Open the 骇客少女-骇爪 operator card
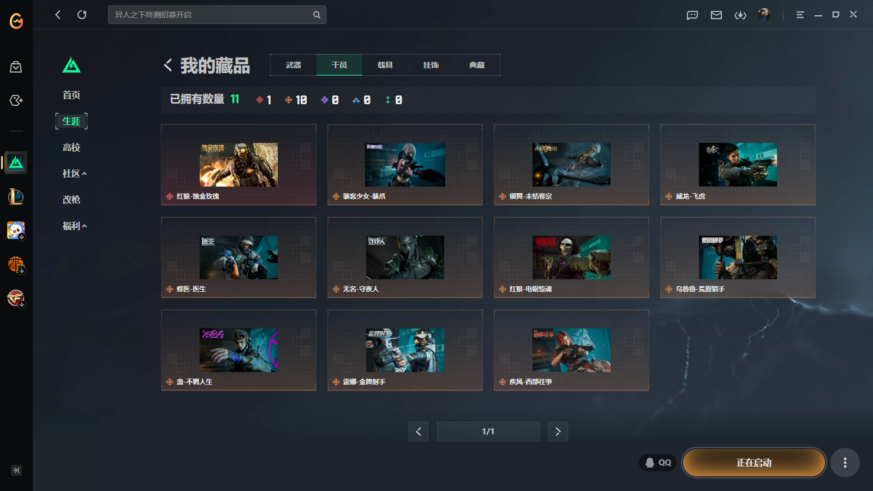The height and width of the screenshot is (491, 873). tap(405, 165)
